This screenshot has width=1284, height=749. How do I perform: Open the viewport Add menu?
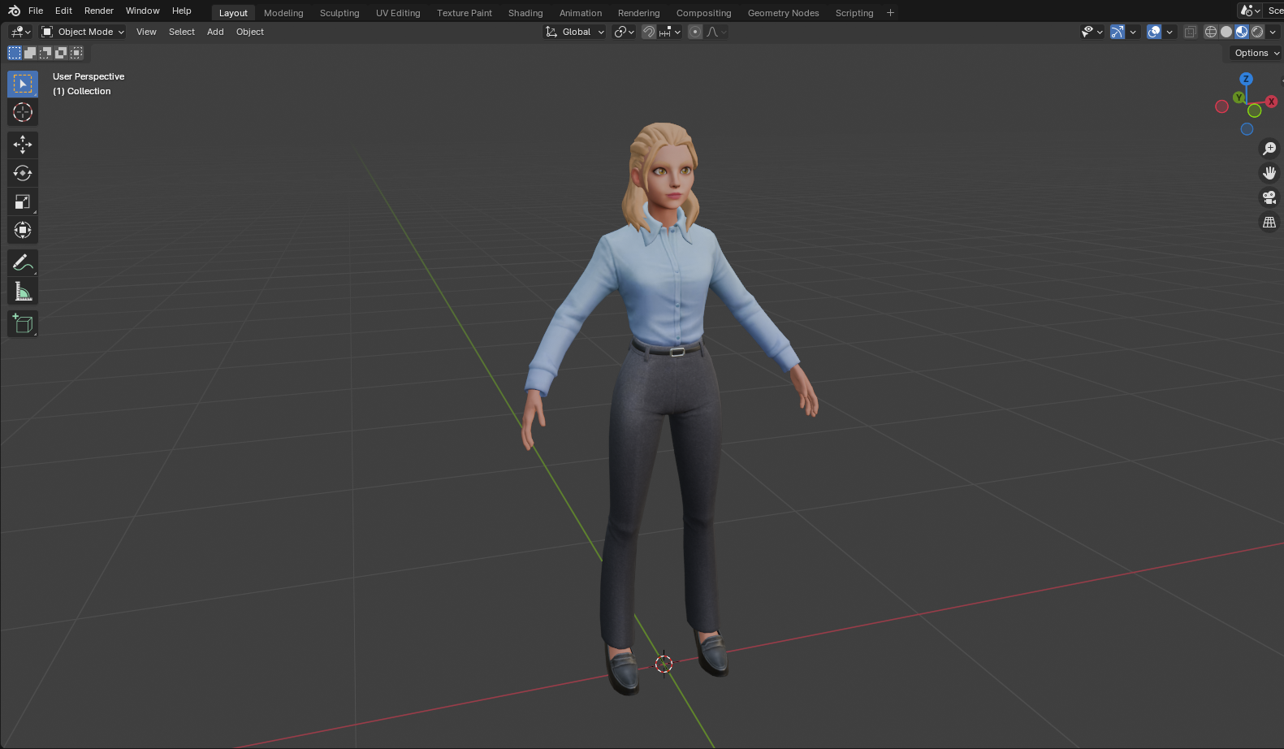pyautogui.click(x=215, y=32)
